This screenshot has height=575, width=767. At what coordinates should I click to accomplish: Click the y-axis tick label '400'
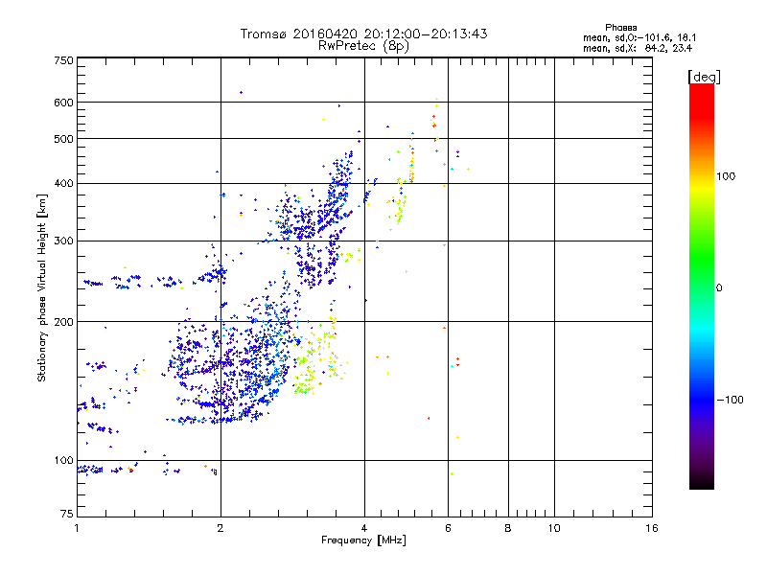(63, 184)
